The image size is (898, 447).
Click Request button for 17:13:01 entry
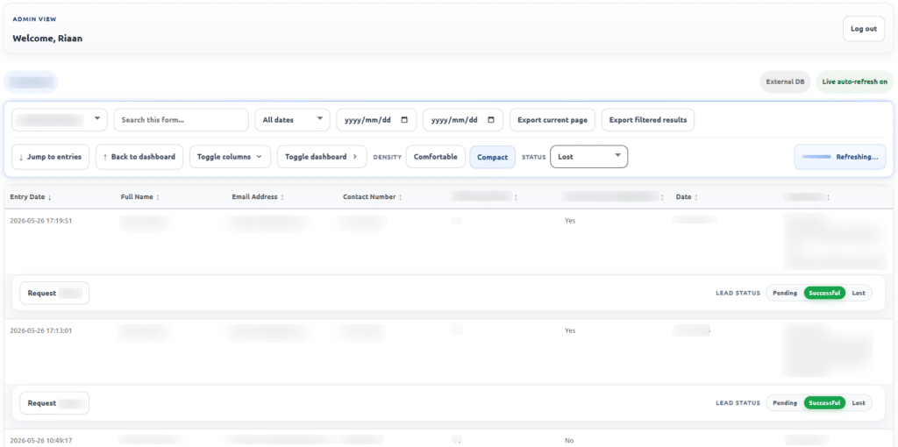click(54, 403)
